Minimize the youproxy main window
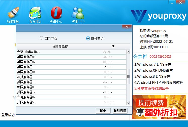 tap(172, 3)
